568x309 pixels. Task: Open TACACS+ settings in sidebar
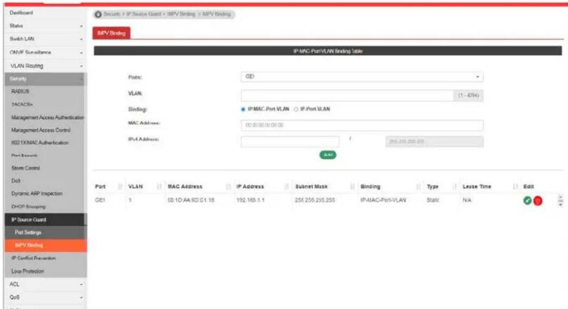pos(22,104)
